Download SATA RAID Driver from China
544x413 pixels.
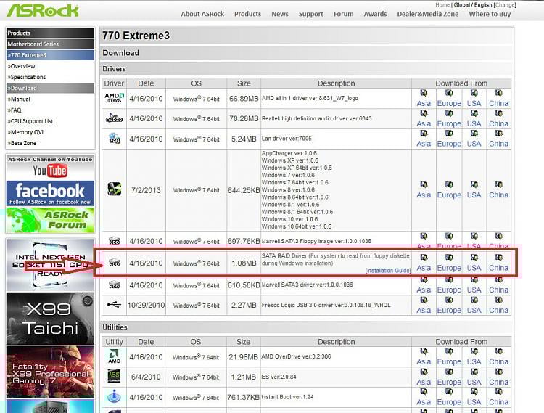pyautogui.click(x=498, y=268)
